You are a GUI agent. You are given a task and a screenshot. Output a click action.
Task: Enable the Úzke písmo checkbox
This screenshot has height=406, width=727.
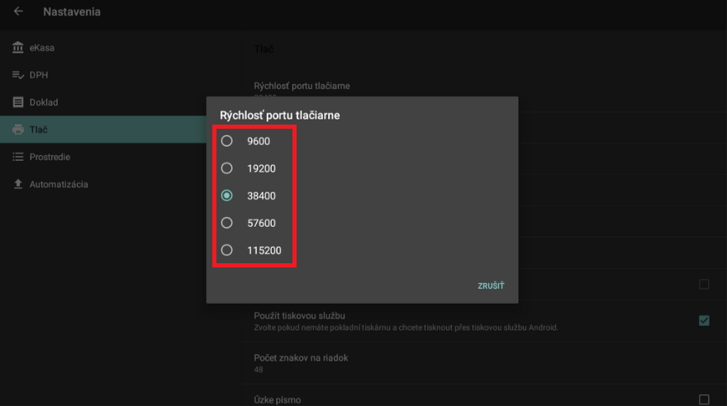click(704, 399)
